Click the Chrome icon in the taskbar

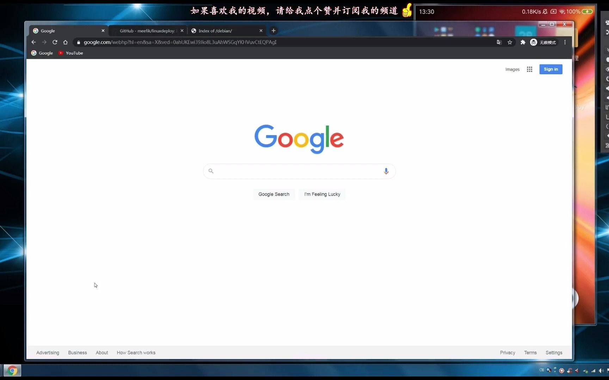click(12, 370)
